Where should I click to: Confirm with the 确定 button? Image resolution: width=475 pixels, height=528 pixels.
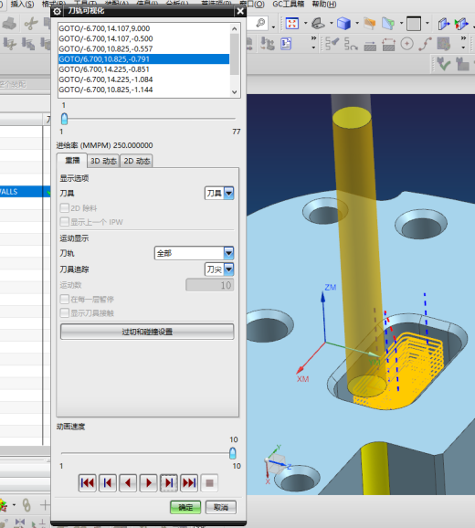185,507
